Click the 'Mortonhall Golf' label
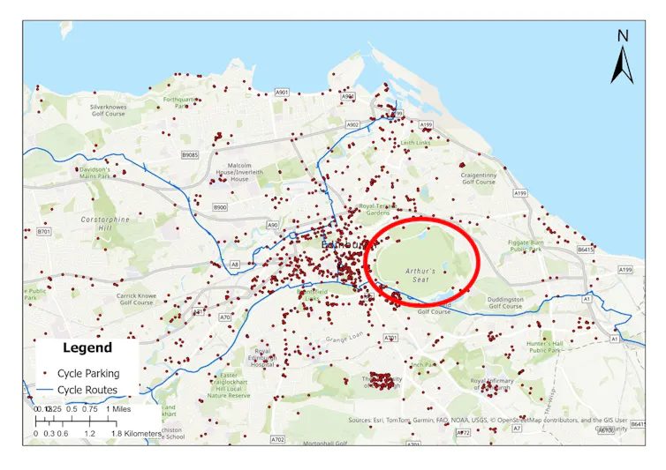This screenshot has height=470, width=666. click(x=325, y=444)
